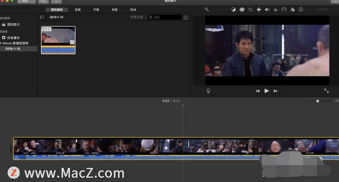Click the viewer video preview
The image size is (339, 182).
pyautogui.click(x=267, y=50)
